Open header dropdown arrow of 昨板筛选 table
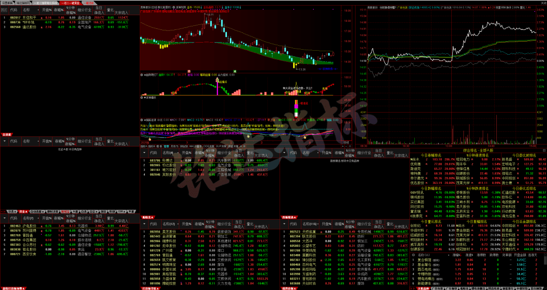Screen dimensions: 547x290 tap(285, 224)
